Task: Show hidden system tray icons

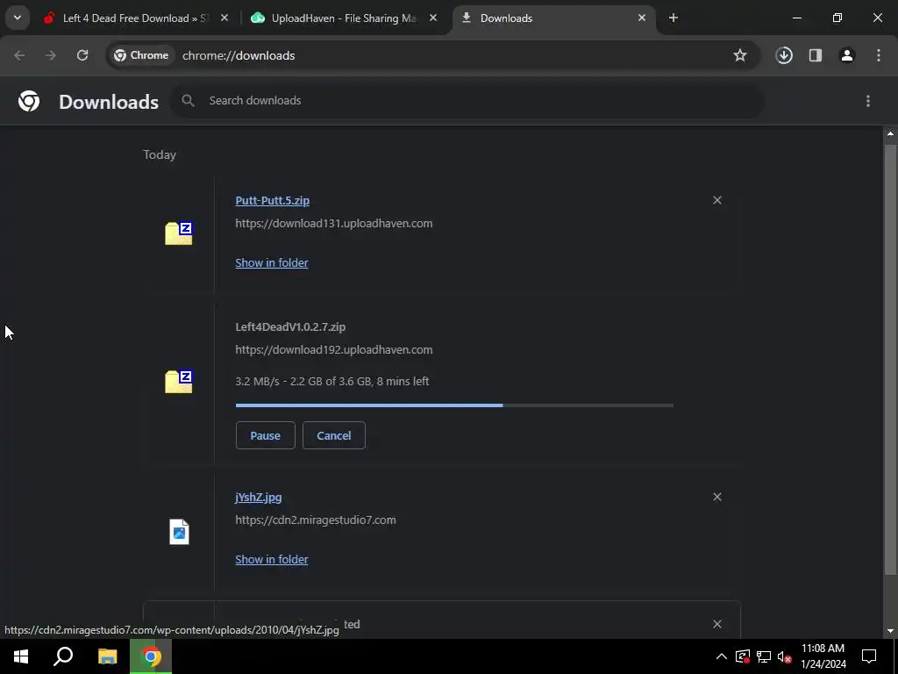Action: [722, 656]
